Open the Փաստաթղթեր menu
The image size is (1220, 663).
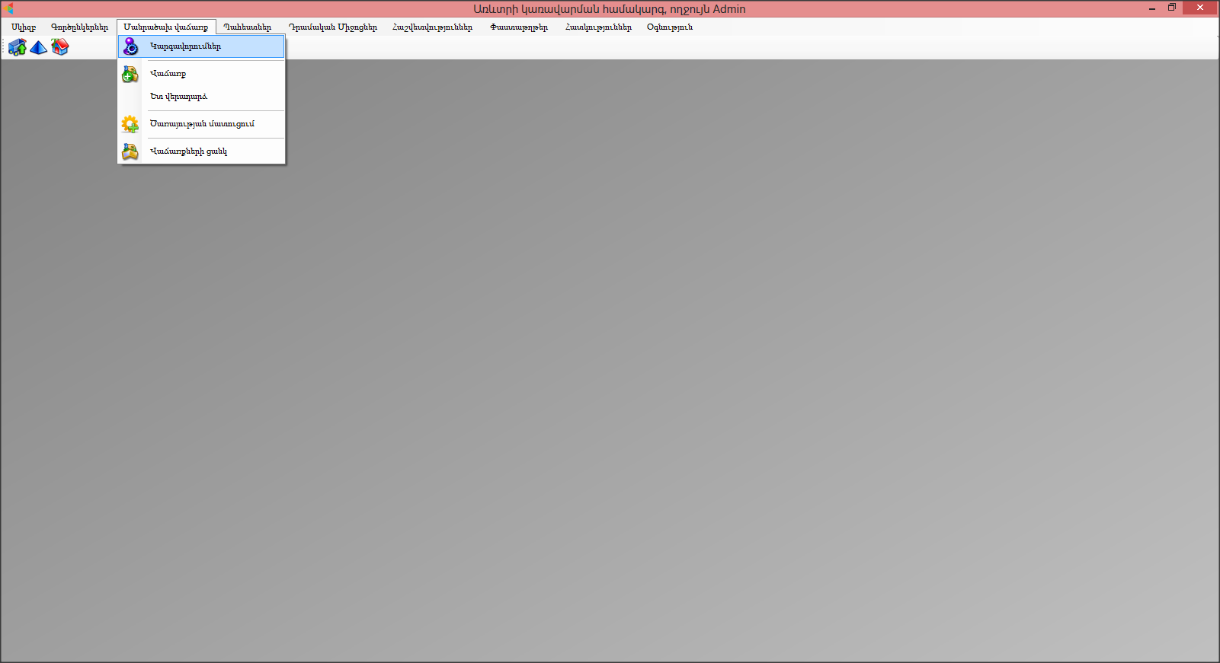tap(519, 27)
